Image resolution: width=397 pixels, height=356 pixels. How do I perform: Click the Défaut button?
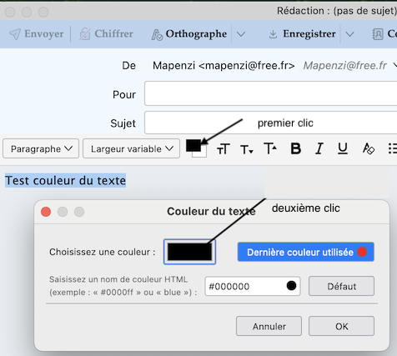click(341, 286)
